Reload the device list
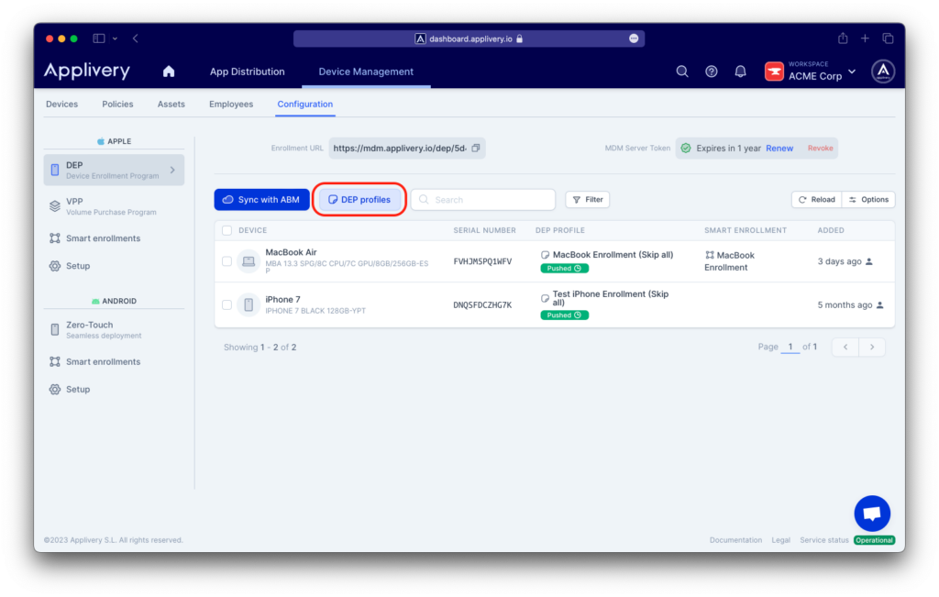 coord(817,199)
